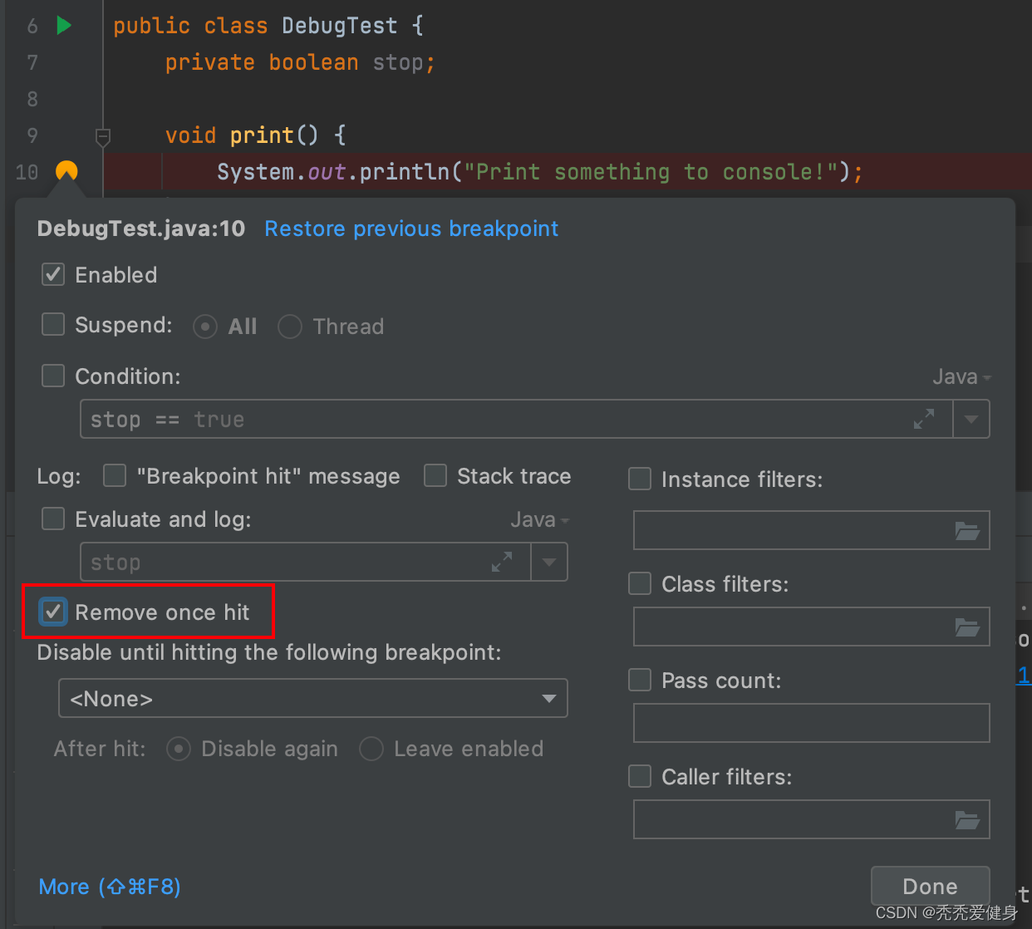The height and width of the screenshot is (929, 1032).
Task: Enable the Pass count checkbox
Action: click(640, 681)
